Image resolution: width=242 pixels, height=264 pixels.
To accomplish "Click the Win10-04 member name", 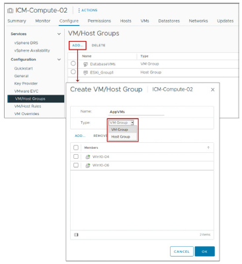I will pyautogui.click(x=101, y=157).
